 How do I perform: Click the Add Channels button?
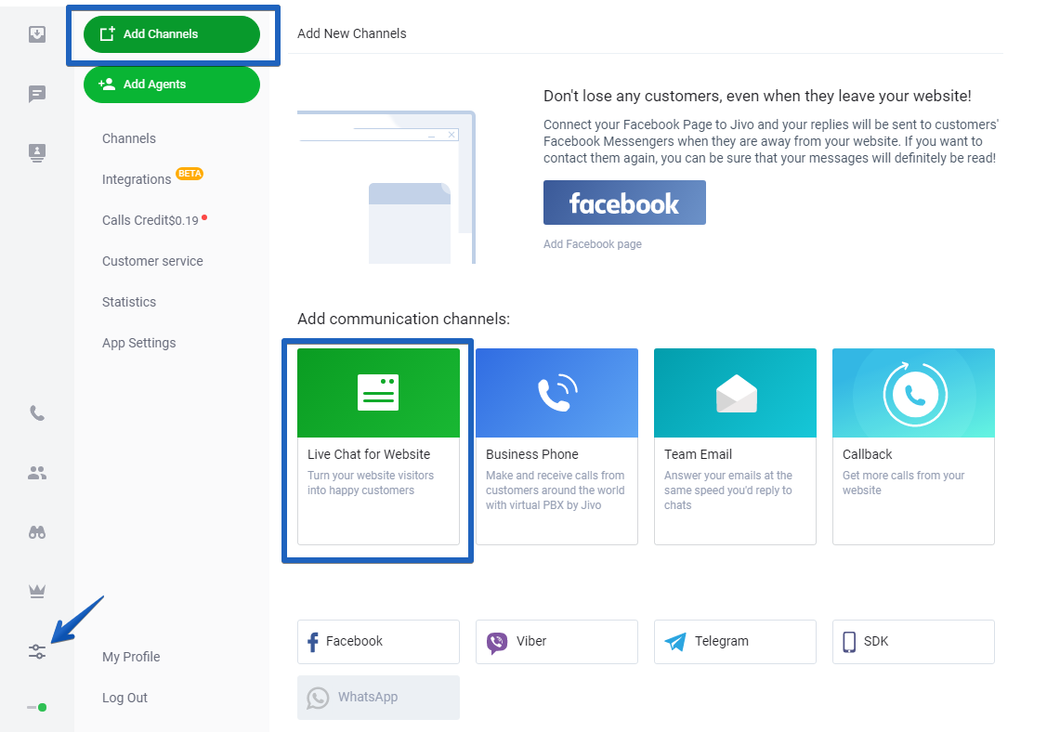172,33
